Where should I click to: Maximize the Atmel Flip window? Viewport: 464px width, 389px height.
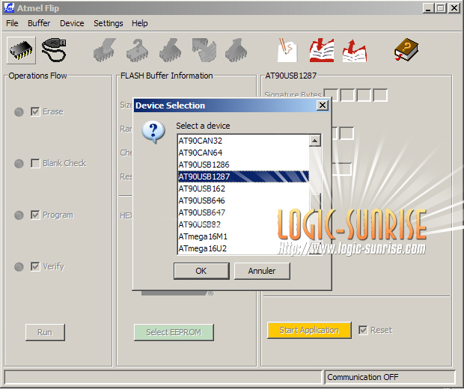pos(441,8)
